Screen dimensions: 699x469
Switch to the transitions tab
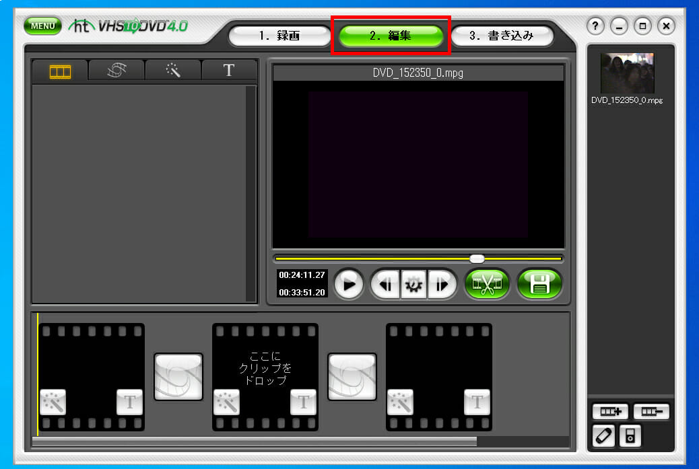pos(116,71)
